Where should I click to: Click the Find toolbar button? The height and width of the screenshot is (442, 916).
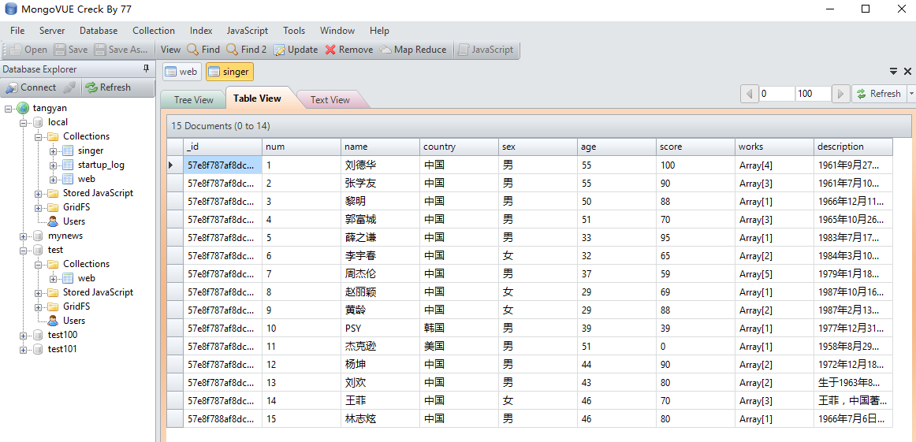pyautogui.click(x=203, y=50)
